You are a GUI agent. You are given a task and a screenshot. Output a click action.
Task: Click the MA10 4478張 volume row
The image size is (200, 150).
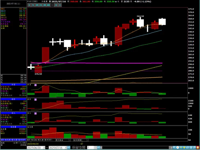point(14,133)
